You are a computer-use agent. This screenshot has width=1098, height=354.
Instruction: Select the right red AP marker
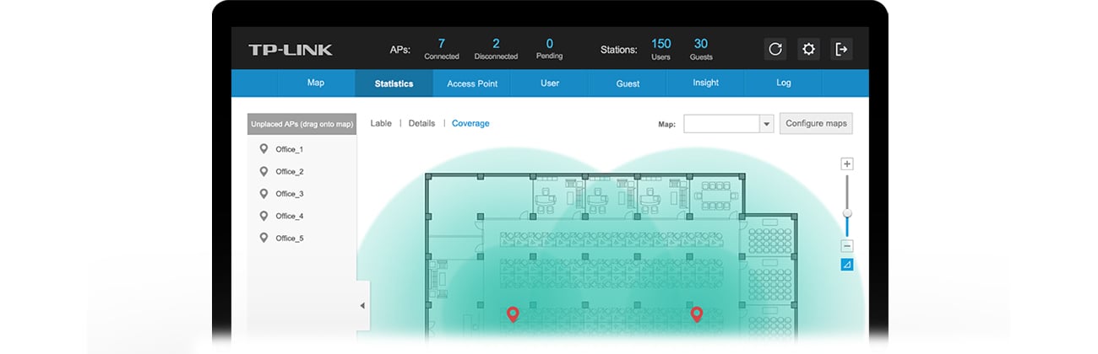697,314
